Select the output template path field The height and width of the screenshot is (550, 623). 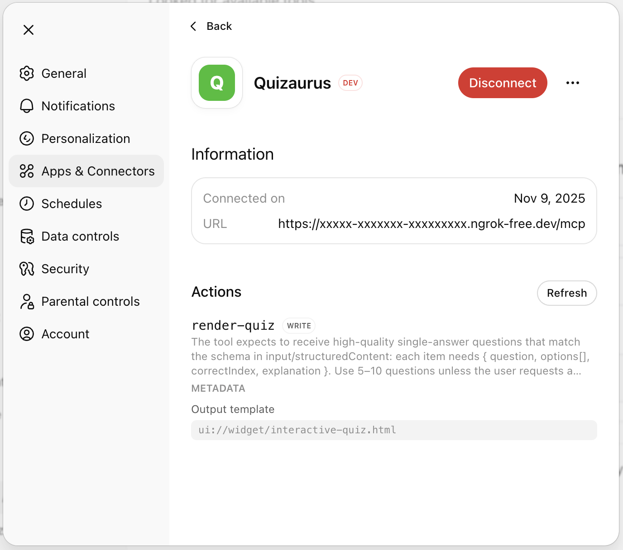coord(393,430)
